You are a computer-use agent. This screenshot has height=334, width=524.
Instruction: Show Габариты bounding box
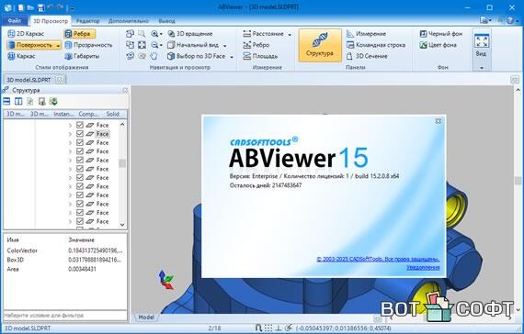(82, 56)
